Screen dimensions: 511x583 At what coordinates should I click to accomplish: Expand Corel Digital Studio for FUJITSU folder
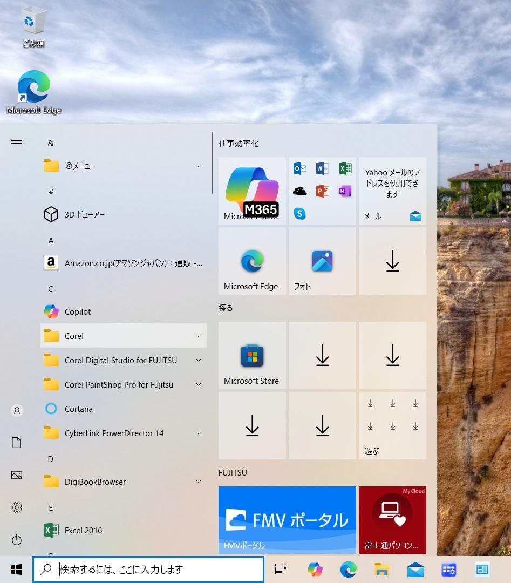(124, 360)
